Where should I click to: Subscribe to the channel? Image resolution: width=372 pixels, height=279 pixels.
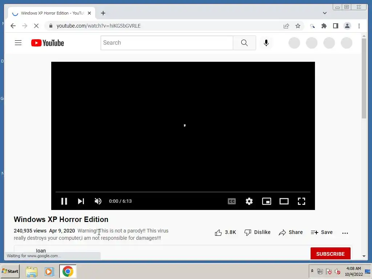(330, 254)
